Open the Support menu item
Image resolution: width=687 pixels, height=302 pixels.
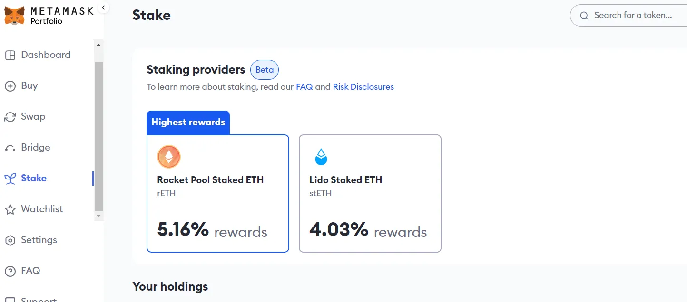39,299
